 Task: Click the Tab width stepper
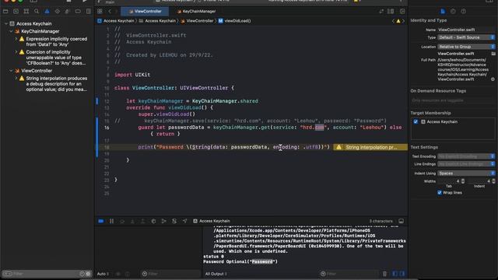463,181
